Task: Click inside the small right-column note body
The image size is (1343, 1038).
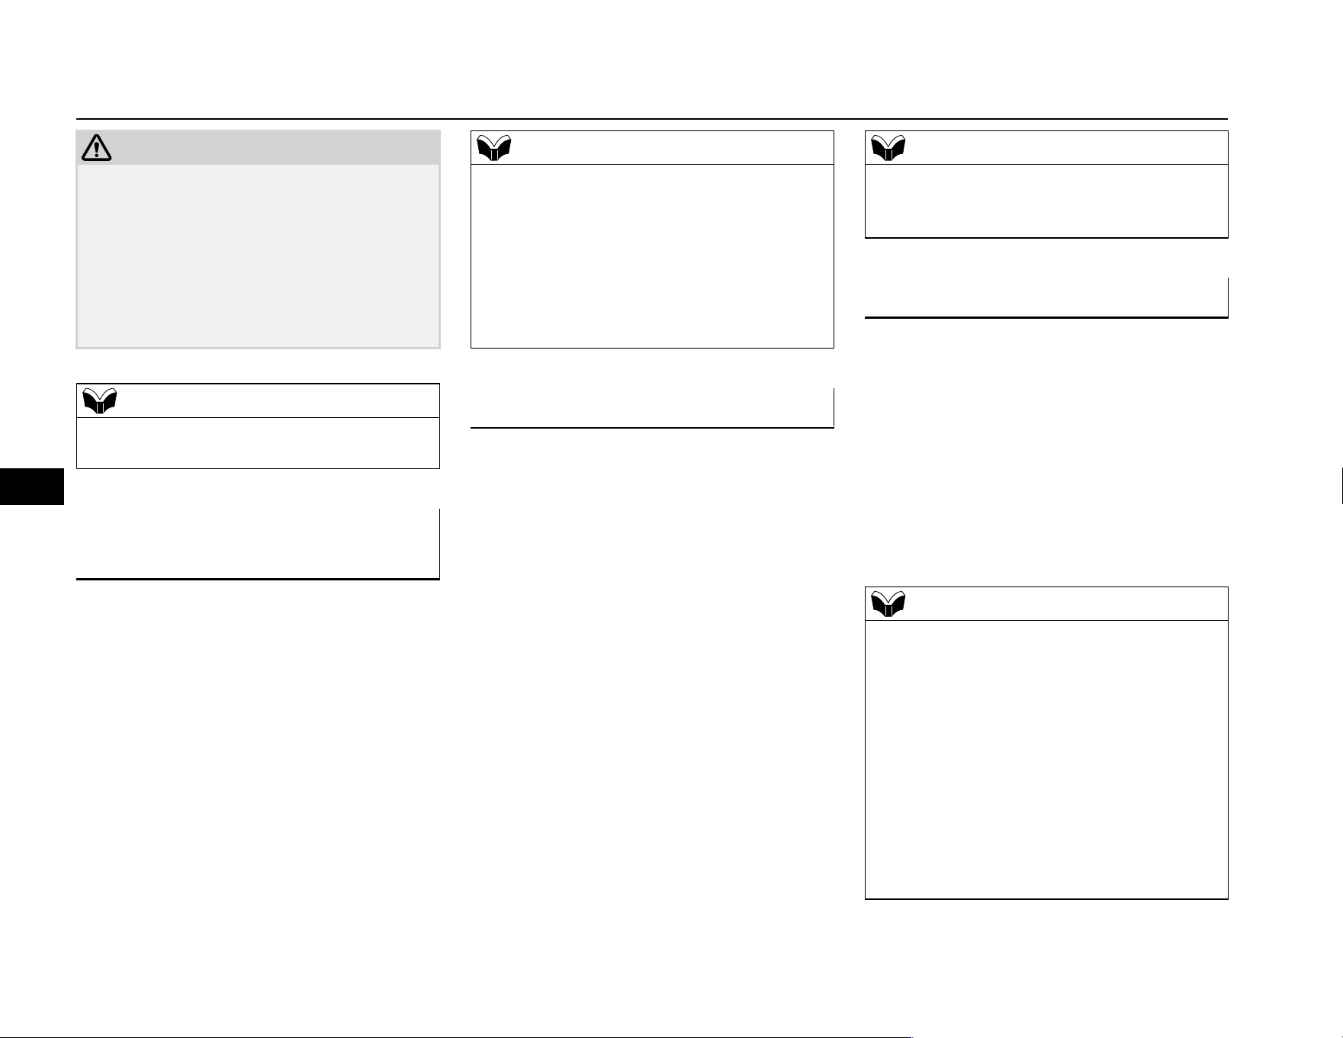Action: [1046, 201]
